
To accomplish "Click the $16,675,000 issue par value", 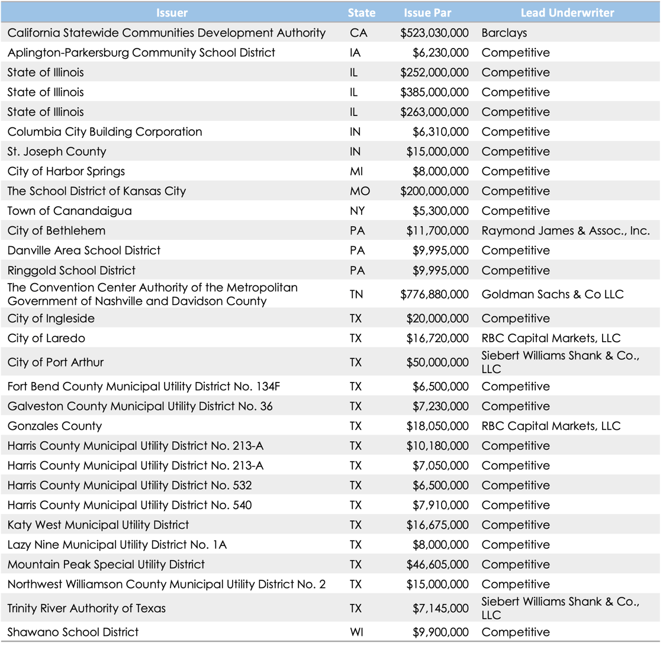I will [437, 525].
